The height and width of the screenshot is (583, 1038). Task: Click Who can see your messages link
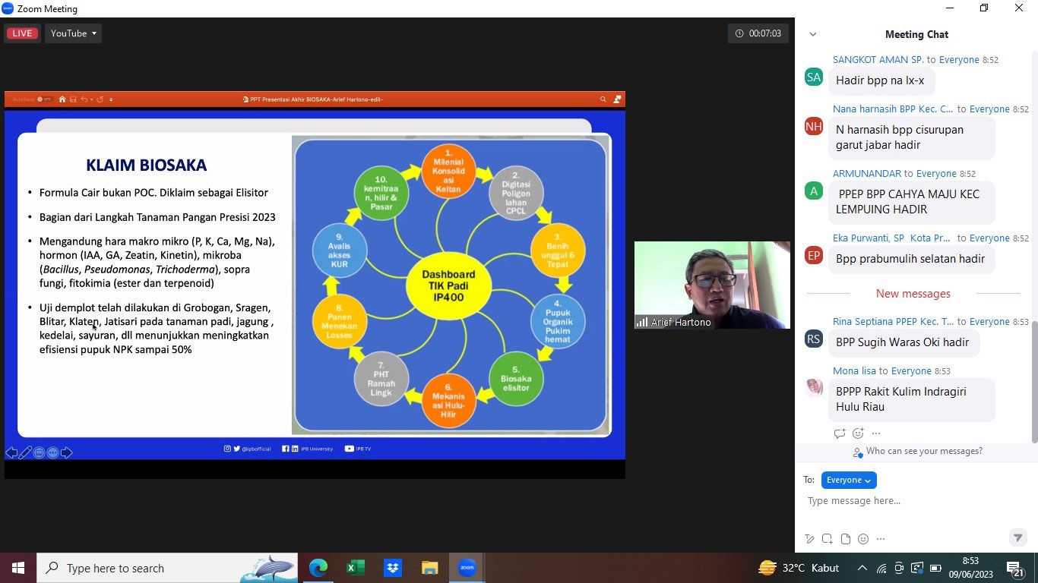click(x=923, y=451)
